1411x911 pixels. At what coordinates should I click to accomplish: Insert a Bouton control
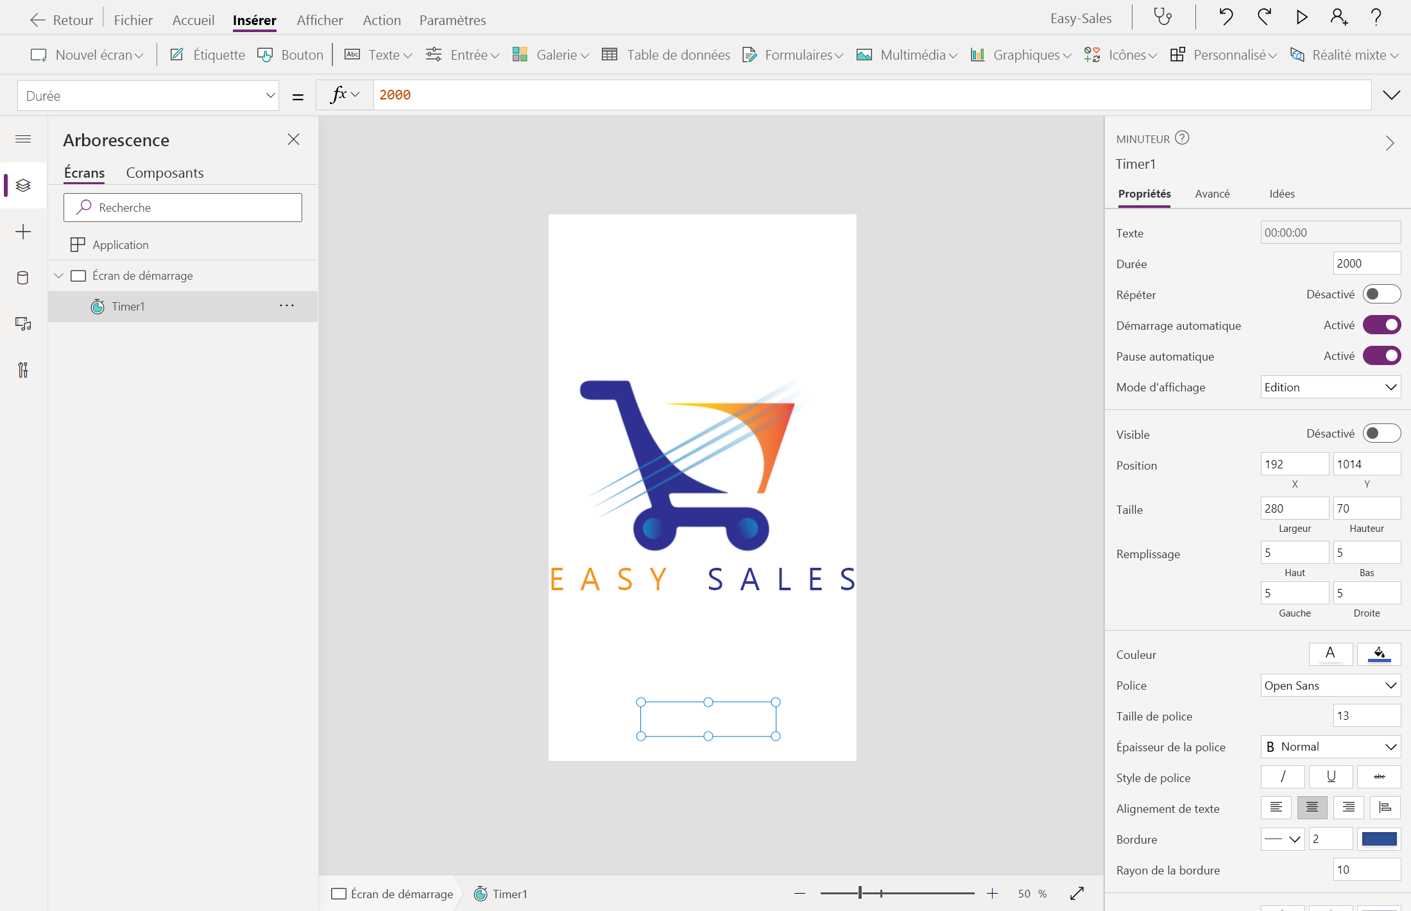290,55
